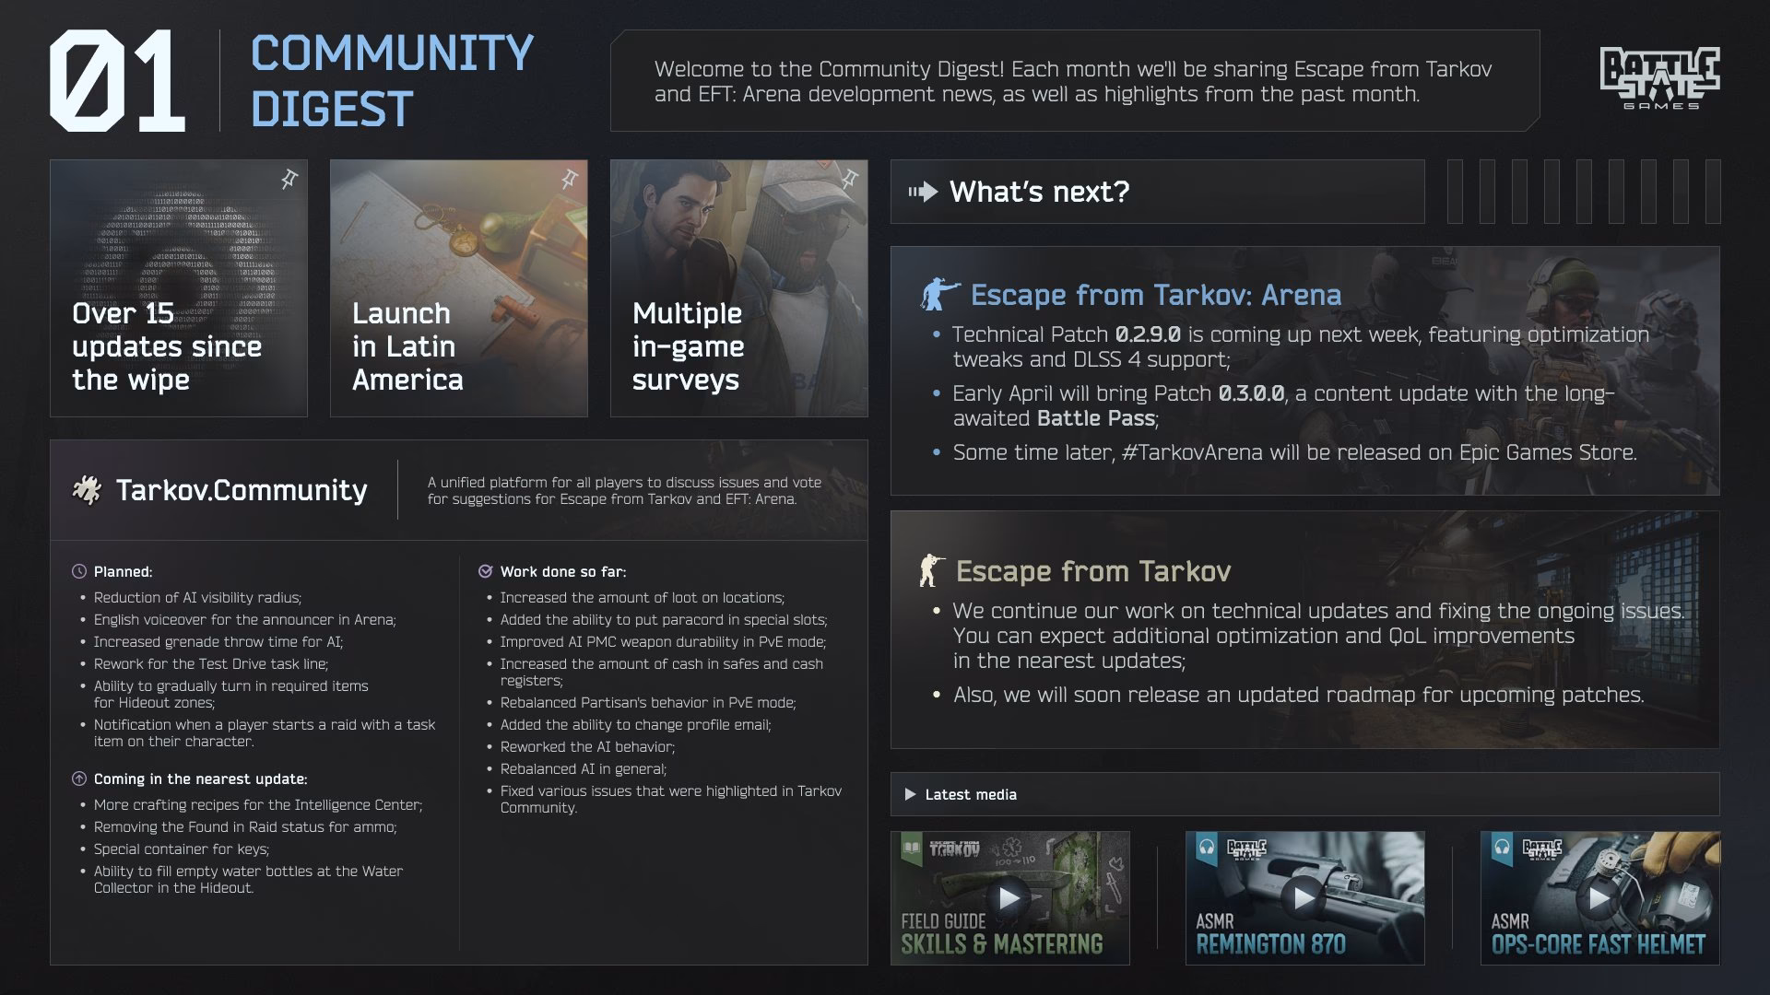Click the updated roadmap bullet text
Viewport: 1770px width, 995px height.
1298,695
